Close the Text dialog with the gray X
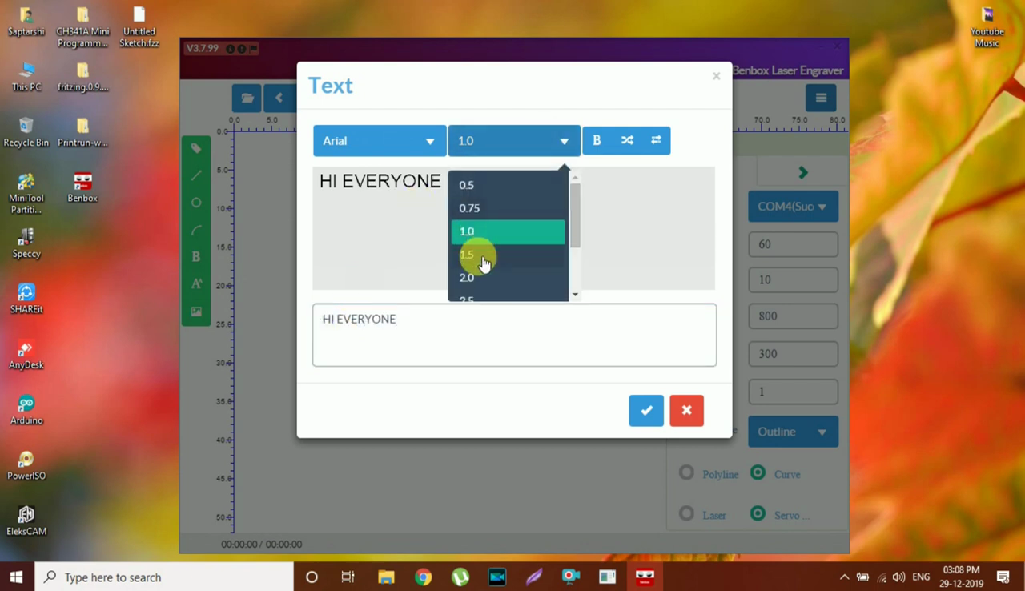Viewport: 1025px width, 591px height. click(x=716, y=76)
